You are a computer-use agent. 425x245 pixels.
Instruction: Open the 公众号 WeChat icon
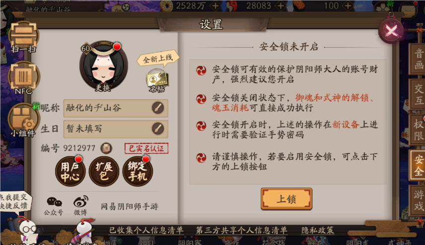tap(54, 206)
